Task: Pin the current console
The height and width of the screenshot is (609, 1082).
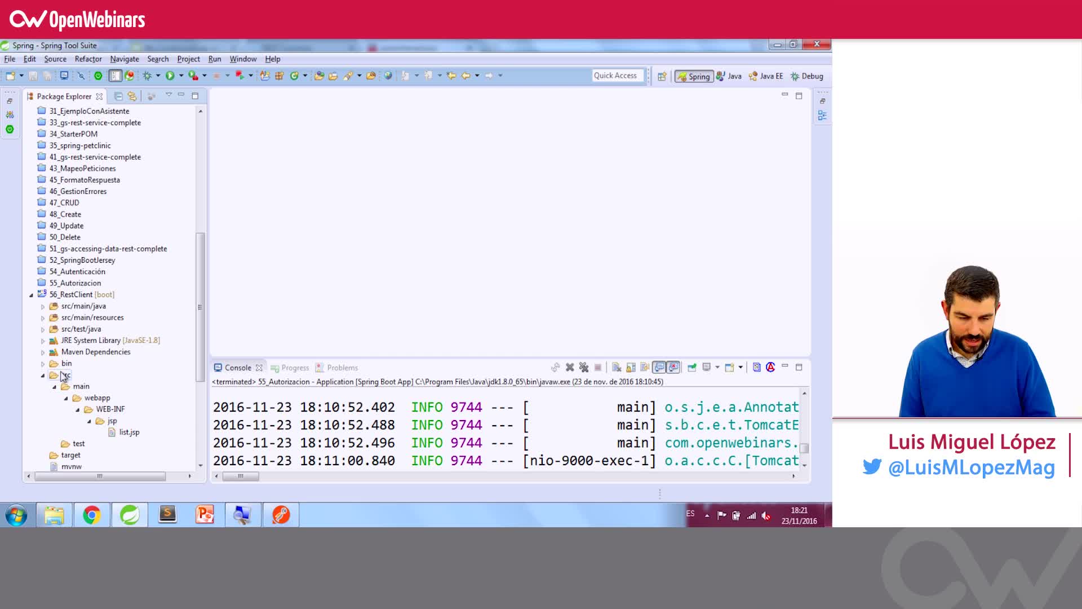Action: [692, 367]
